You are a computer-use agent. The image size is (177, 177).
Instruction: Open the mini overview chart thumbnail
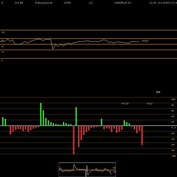tap(87, 170)
